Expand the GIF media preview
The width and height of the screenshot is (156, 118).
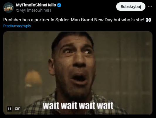click(x=78, y=73)
